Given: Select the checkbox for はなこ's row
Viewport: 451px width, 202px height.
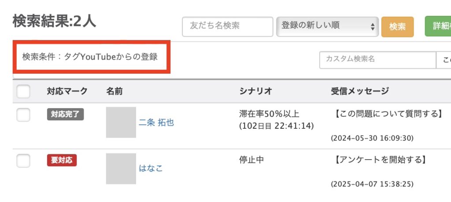Looking at the screenshot, I should click(23, 161).
